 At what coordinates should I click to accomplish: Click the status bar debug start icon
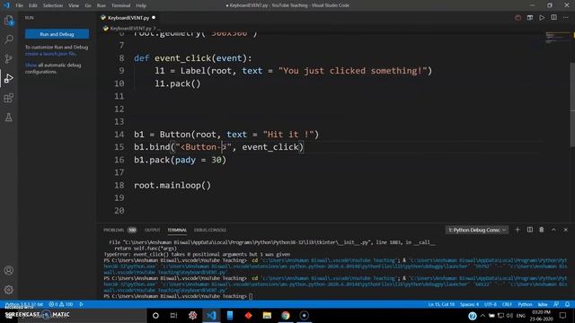click(x=82, y=304)
